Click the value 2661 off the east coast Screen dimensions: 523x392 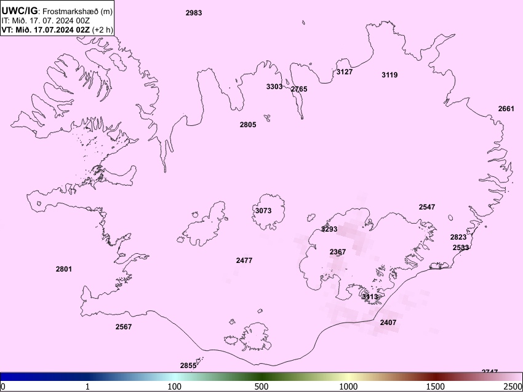(506, 109)
